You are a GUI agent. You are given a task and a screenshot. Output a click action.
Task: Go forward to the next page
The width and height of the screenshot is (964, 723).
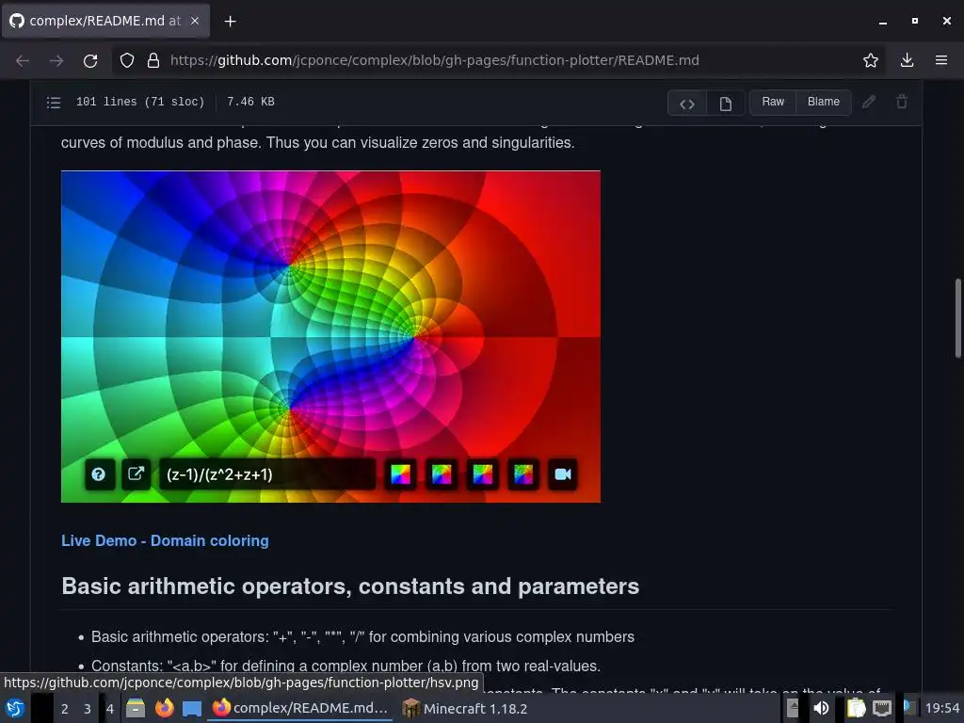56,60
